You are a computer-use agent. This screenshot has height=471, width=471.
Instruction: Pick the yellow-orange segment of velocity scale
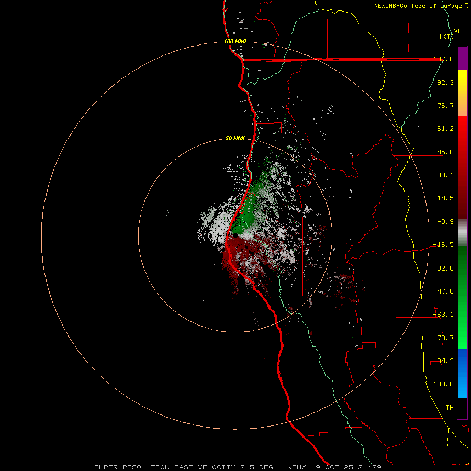tap(462, 93)
